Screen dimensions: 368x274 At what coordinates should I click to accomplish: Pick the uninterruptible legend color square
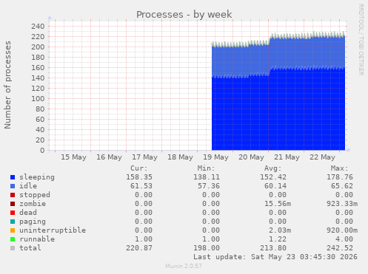[13, 230]
